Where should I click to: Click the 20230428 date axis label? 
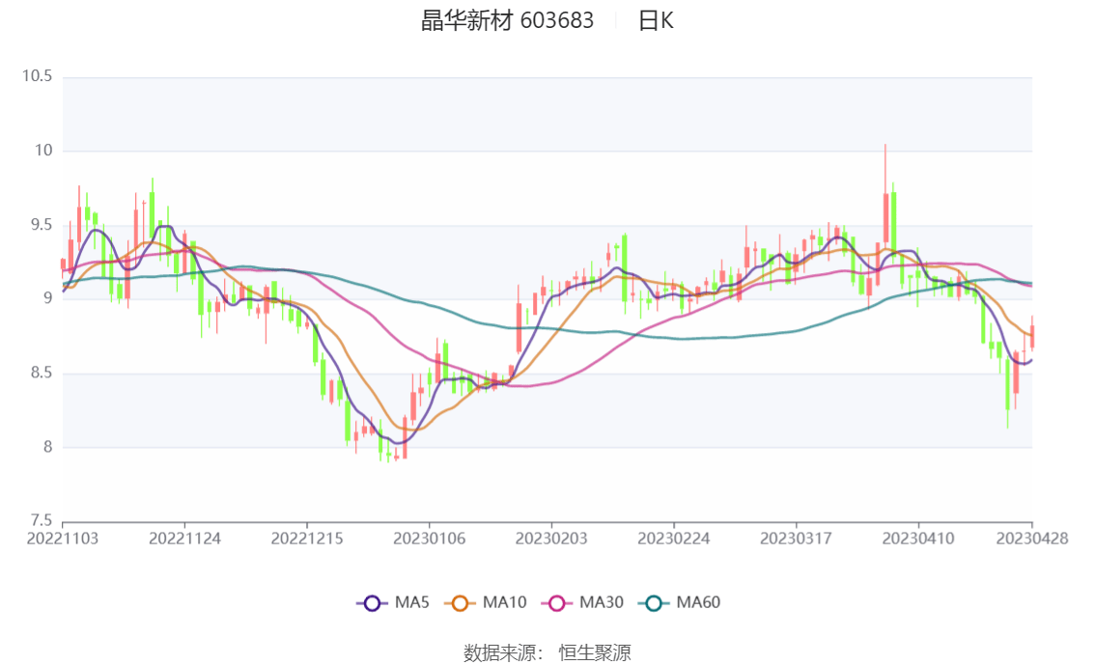coord(1032,539)
